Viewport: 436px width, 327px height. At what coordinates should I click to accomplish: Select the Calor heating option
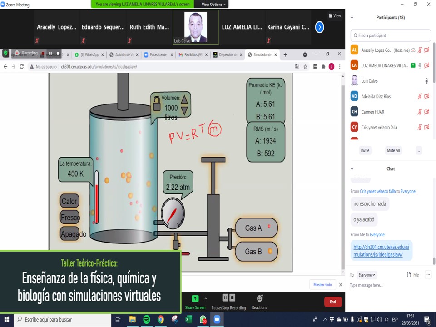tap(69, 201)
